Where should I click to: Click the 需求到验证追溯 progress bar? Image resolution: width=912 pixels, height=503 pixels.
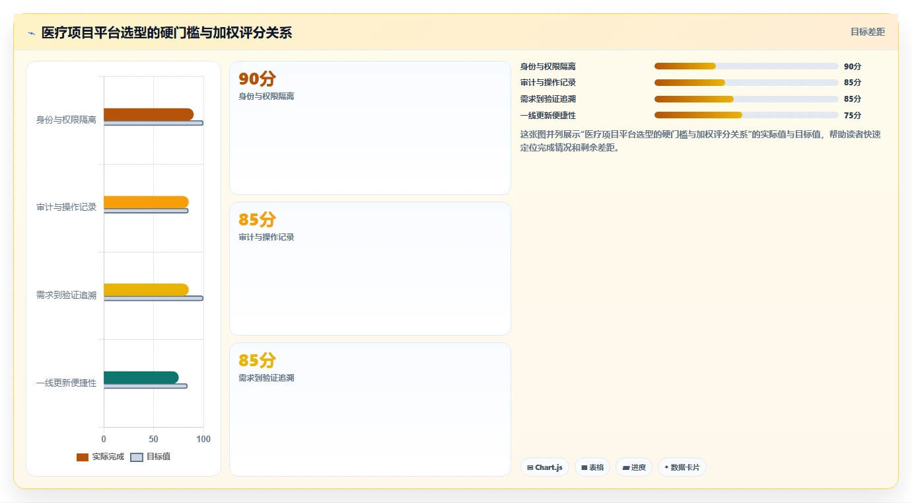[x=746, y=99]
